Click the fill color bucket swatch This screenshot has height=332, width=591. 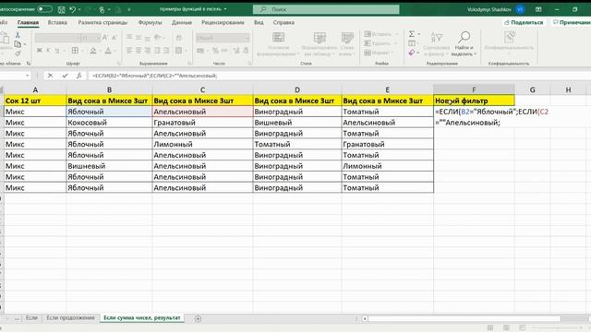pyautogui.click(x=92, y=51)
